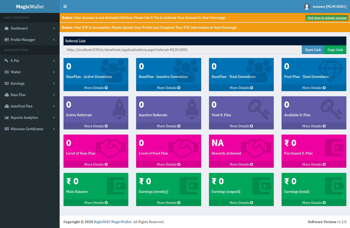Click the Reports Analytics chart icon
This screenshot has height=228, width=350.
(7, 117)
